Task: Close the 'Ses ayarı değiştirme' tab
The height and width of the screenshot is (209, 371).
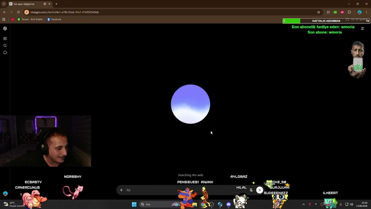Action: point(49,4)
